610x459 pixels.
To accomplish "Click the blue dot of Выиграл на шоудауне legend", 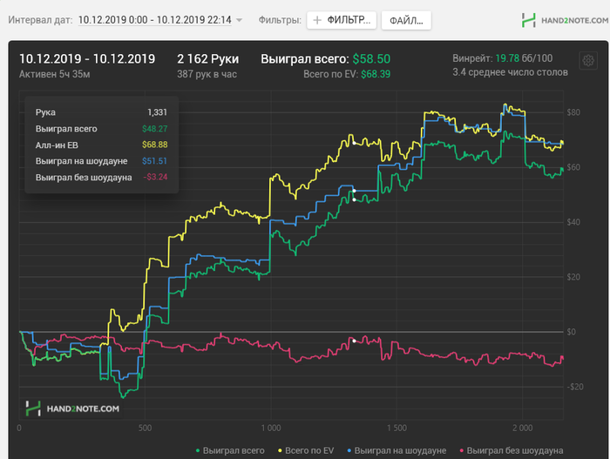I will pos(349,450).
